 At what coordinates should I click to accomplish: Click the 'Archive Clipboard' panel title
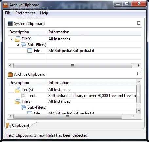click(x=29, y=74)
